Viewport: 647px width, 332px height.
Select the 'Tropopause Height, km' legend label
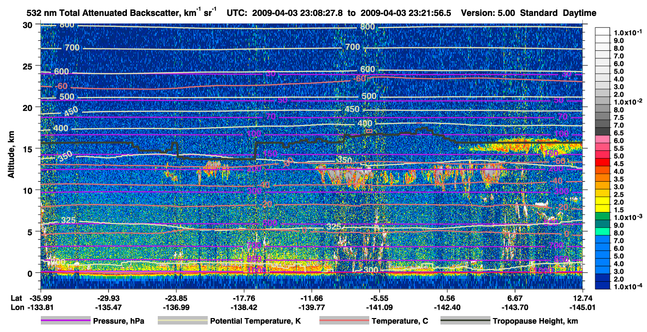coord(535,321)
